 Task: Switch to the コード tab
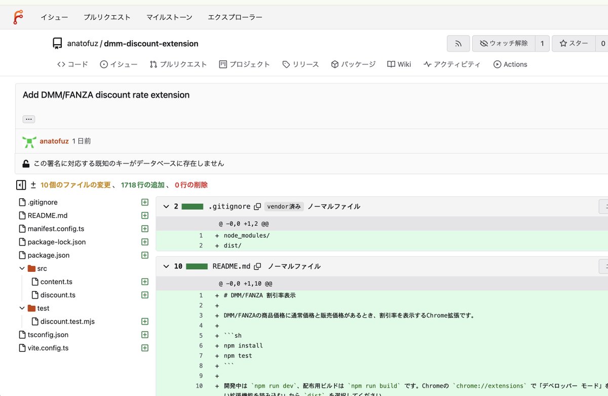click(72, 64)
